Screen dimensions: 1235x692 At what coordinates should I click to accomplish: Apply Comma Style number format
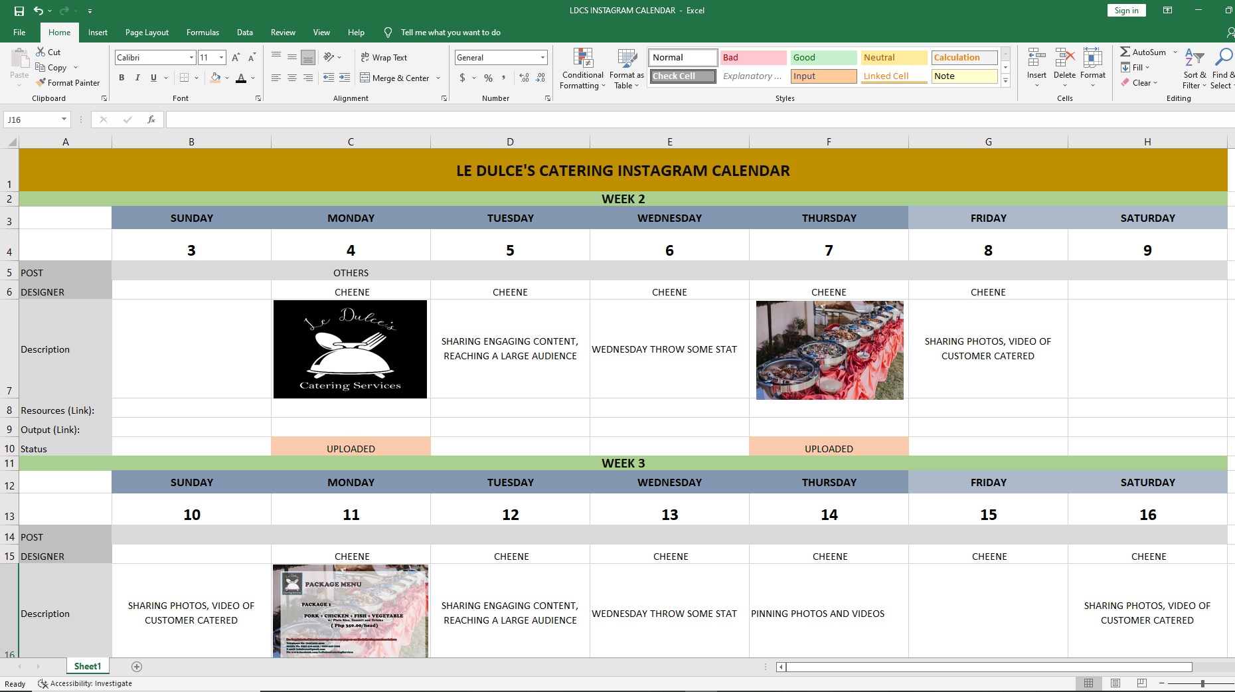point(504,78)
